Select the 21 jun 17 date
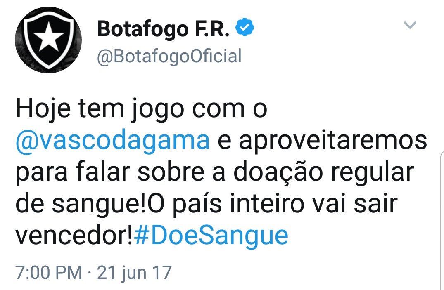 pos(135,273)
